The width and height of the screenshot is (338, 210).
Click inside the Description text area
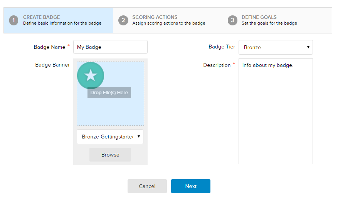point(276,112)
